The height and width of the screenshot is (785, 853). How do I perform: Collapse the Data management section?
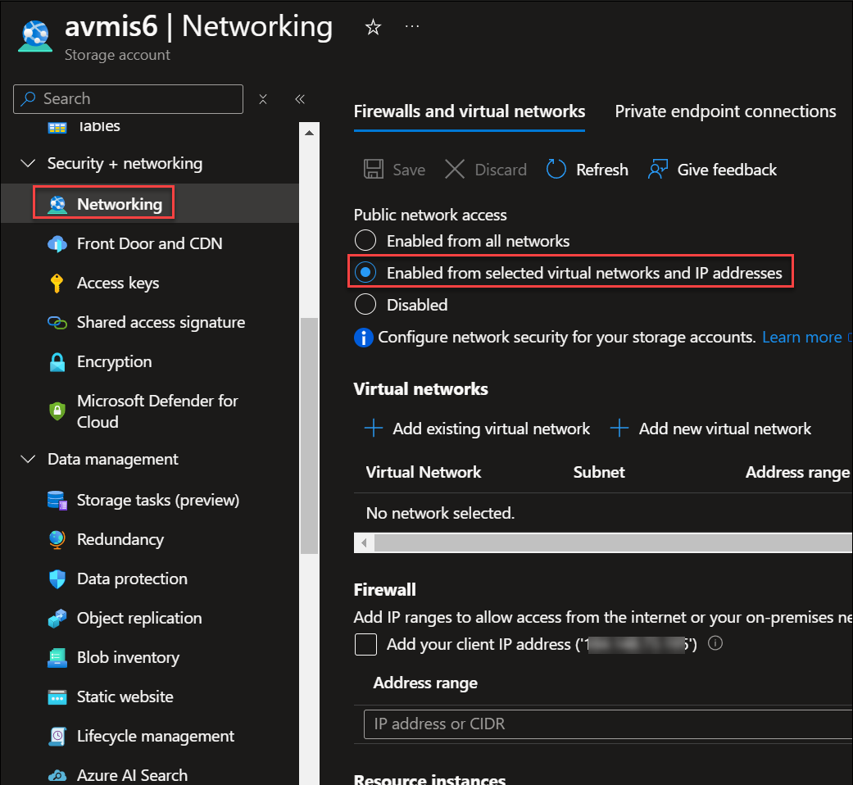(28, 460)
